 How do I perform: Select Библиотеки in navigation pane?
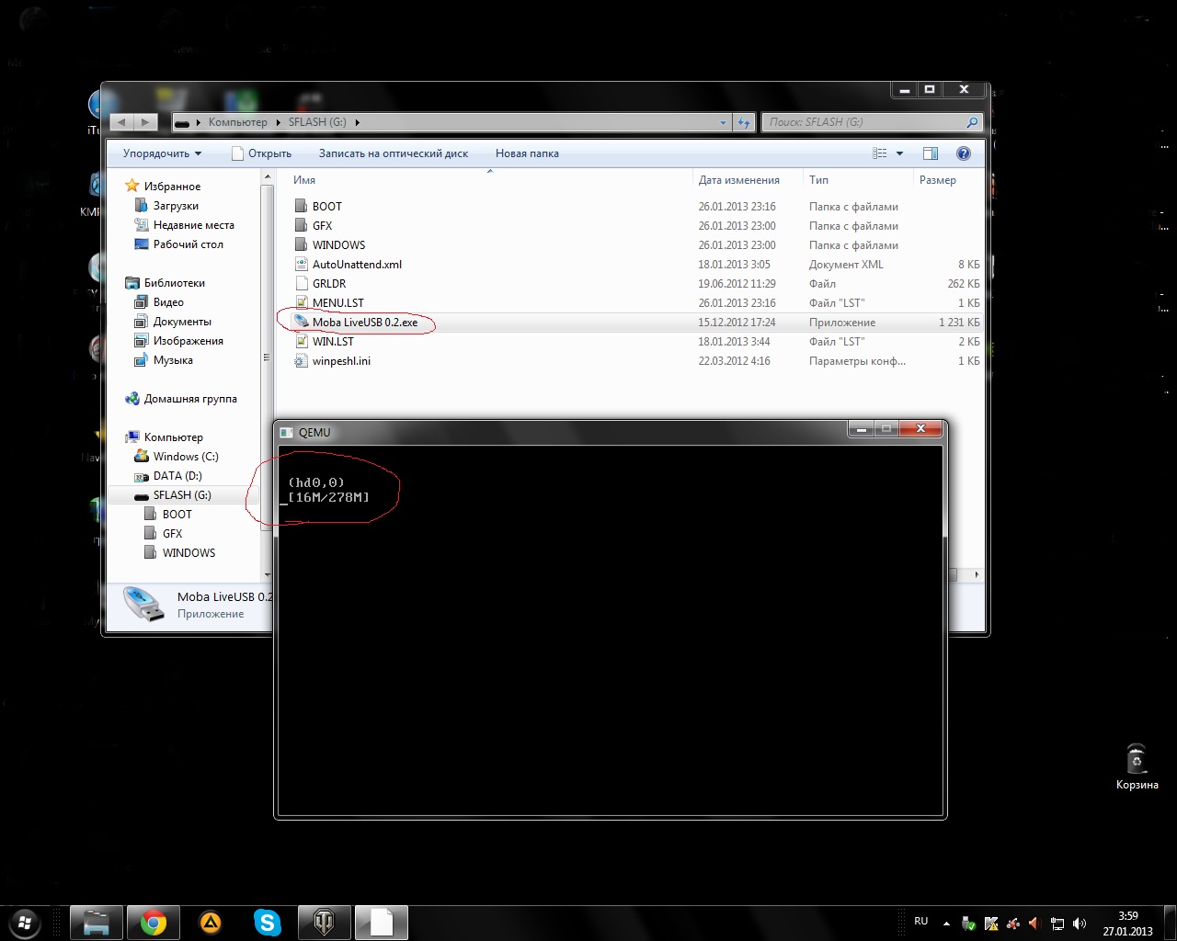(x=174, y=283)
